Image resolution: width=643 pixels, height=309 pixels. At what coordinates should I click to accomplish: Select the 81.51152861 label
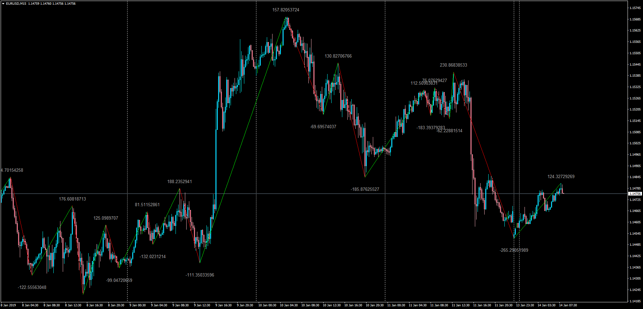tap(147, 205)
